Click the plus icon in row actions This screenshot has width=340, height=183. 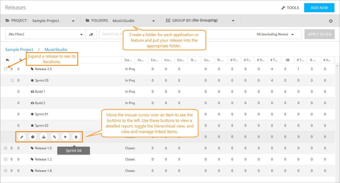(x=65, y=137)
